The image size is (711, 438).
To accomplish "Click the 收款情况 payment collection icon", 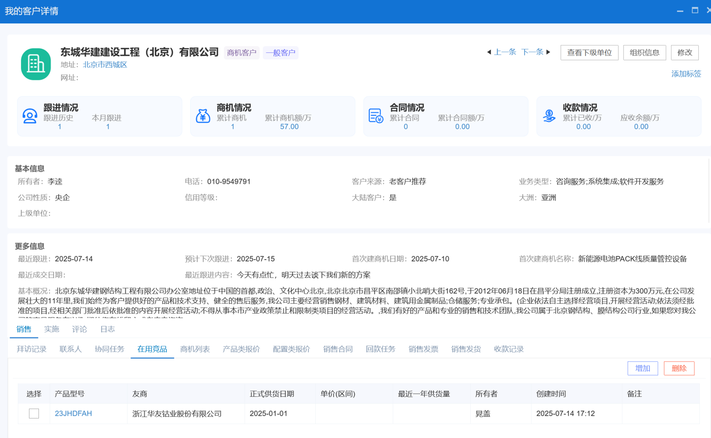I will (550, 116).
